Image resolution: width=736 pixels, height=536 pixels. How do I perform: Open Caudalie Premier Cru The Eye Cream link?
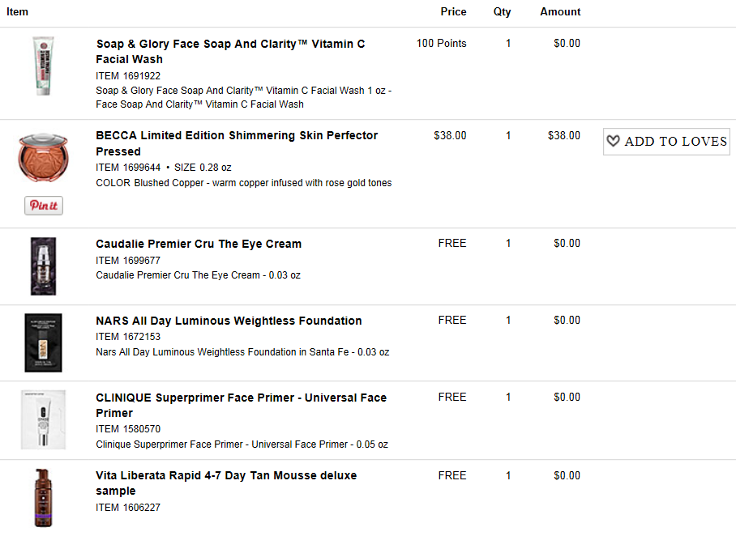tap(199, 244)
